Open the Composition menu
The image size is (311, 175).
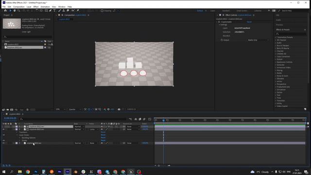(x=18, y=7)
